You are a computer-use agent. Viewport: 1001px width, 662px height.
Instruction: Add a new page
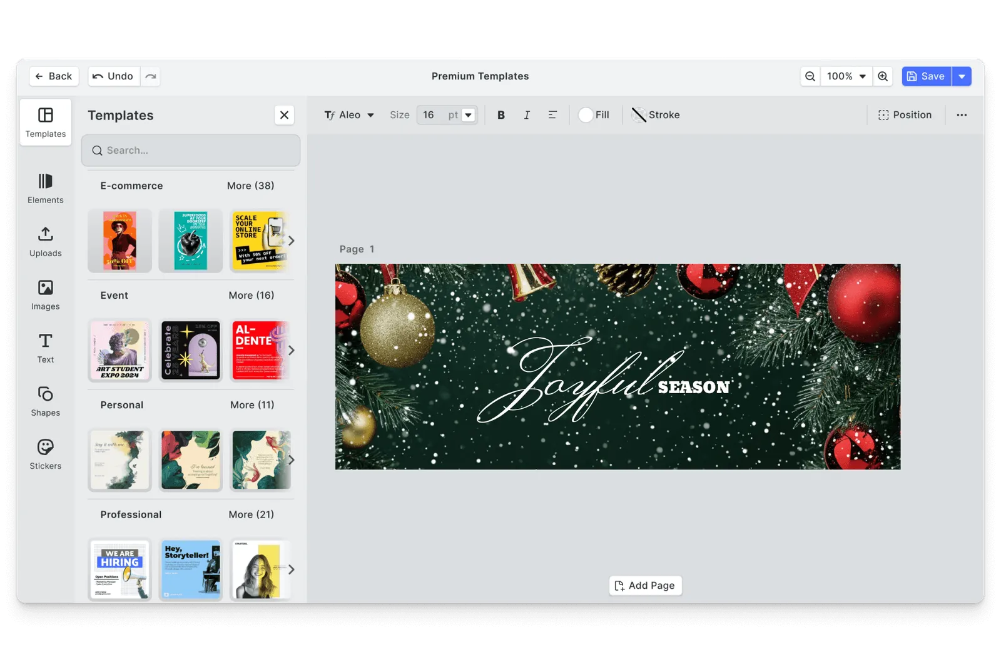[645, 586]
